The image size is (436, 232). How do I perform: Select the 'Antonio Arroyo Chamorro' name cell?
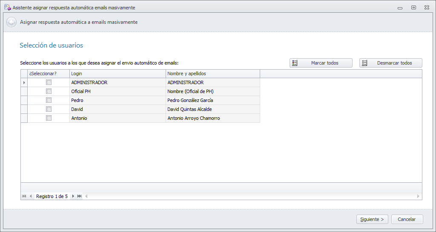tap(212, 118)
